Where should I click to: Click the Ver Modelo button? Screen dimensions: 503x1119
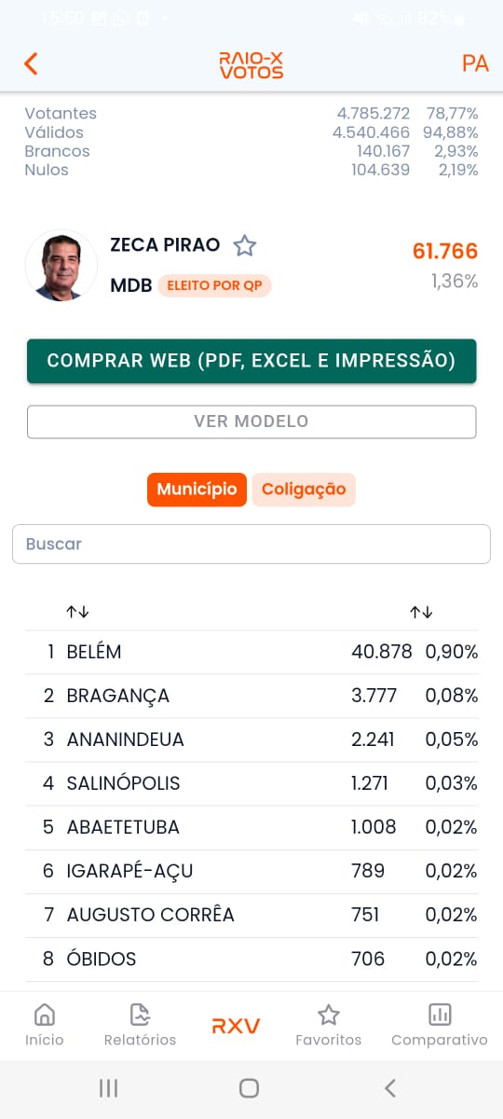(x=251, y=421)
